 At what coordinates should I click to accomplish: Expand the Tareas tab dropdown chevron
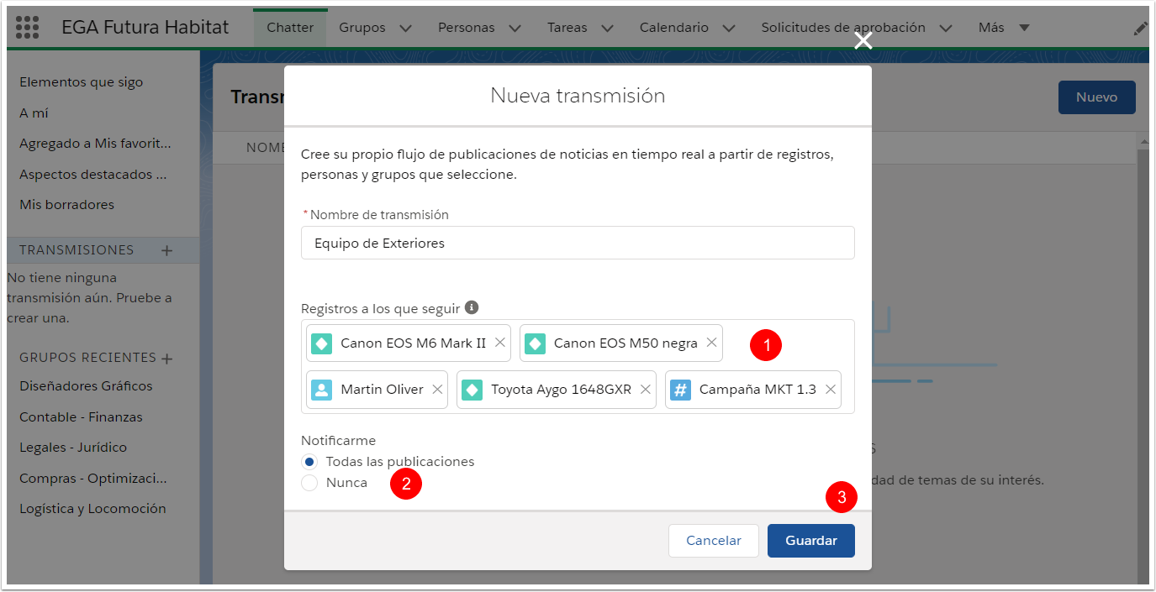point(607,28)
